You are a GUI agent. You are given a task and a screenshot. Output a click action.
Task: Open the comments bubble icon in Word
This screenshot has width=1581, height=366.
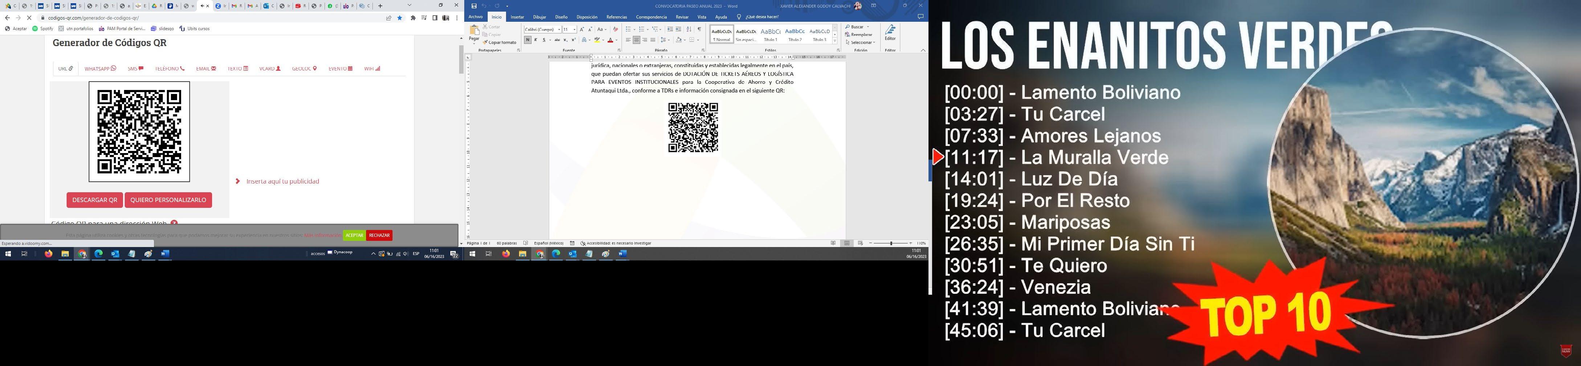click(x=920, y=17)
